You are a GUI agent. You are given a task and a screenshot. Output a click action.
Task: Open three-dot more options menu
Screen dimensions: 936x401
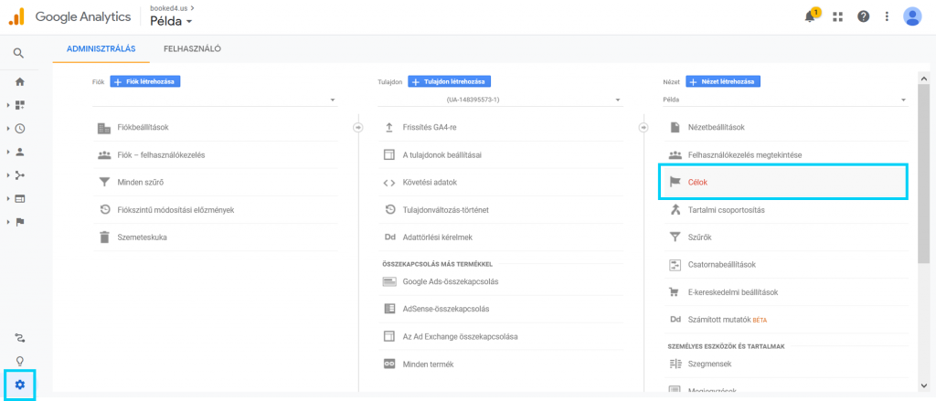coord(887,16)
